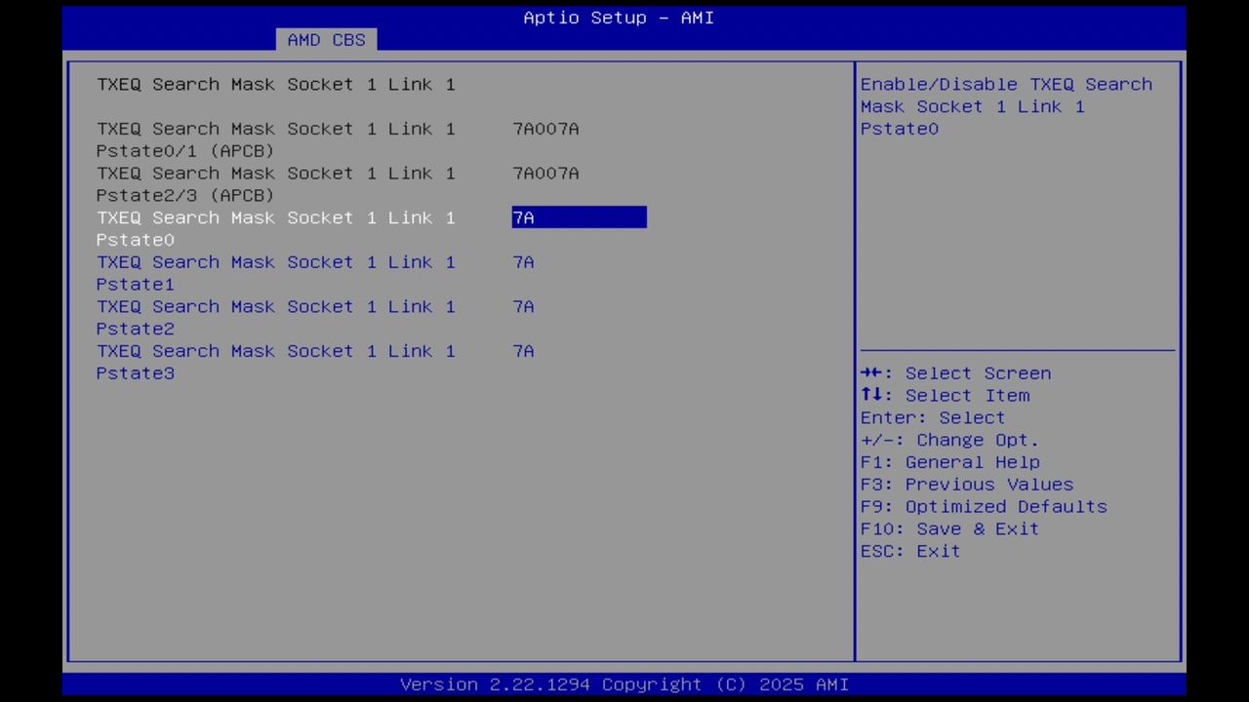Click the 7A value next to Pstate1

[x=523, y=261]
